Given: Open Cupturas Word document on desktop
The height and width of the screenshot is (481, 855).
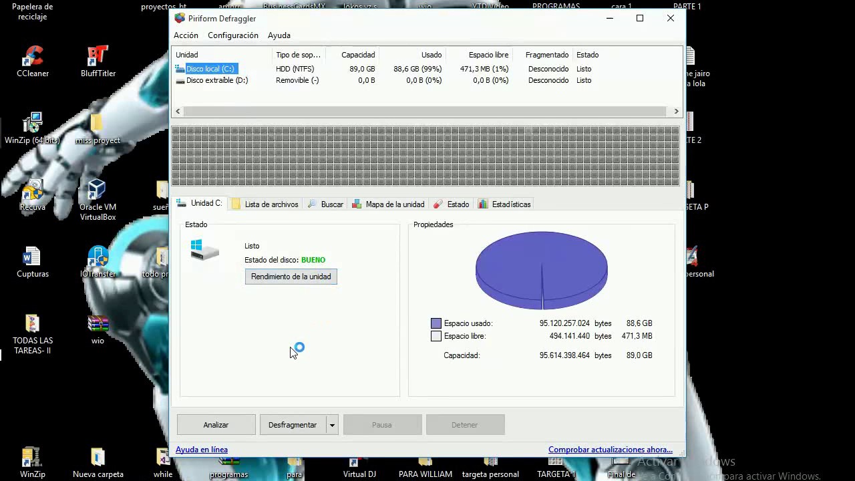Looking at the screenshot, I should [33, 262].
